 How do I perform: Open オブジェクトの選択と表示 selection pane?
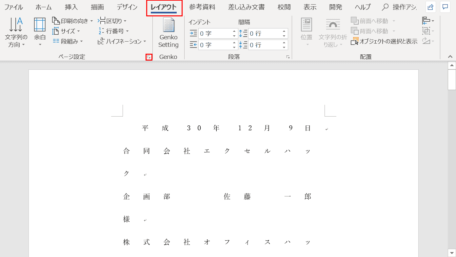[384, 41]
